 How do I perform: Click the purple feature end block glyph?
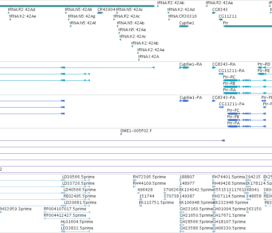223,141
